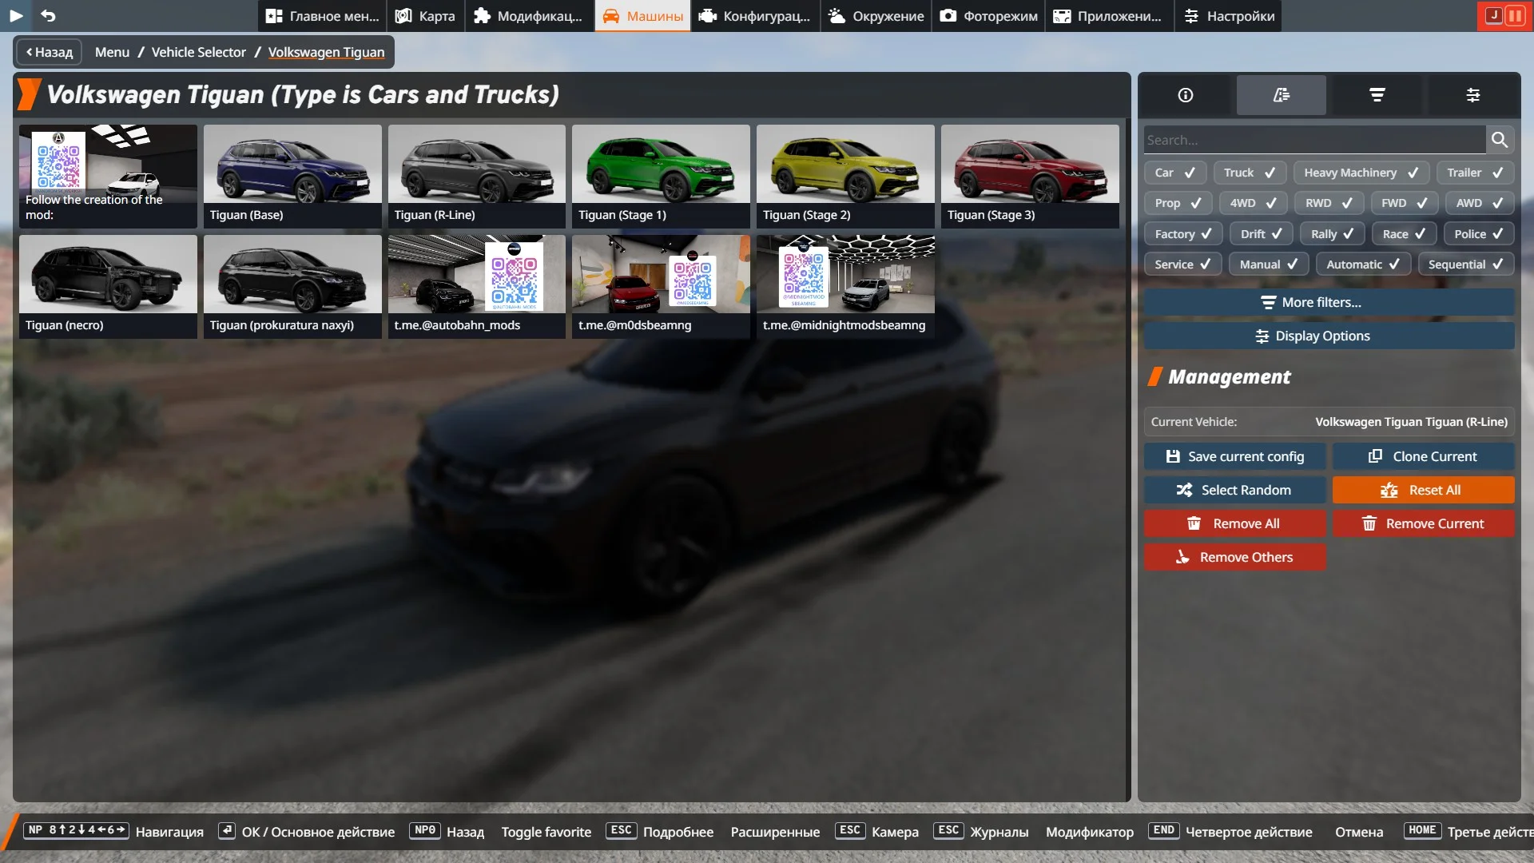This screenshot has height=863, width=1534.
Task: Click Save current config
Action: (x=1234, y=456)
